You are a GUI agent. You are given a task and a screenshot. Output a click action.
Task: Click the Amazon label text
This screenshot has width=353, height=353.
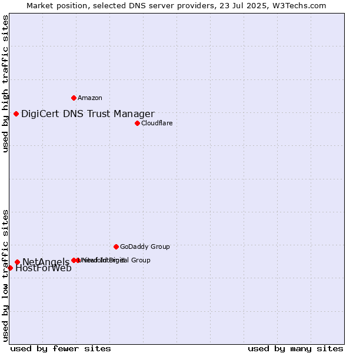pos(90,98)
